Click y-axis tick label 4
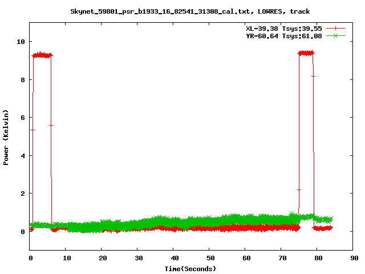 click(x=23, y=156)
